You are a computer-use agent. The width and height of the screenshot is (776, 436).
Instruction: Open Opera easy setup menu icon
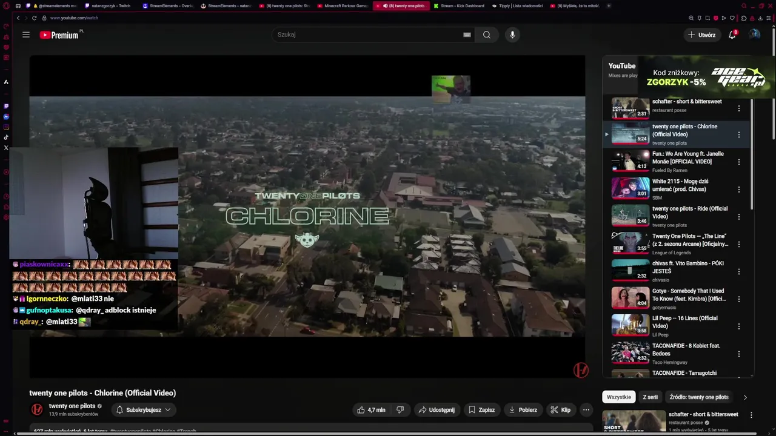point(769,18)
